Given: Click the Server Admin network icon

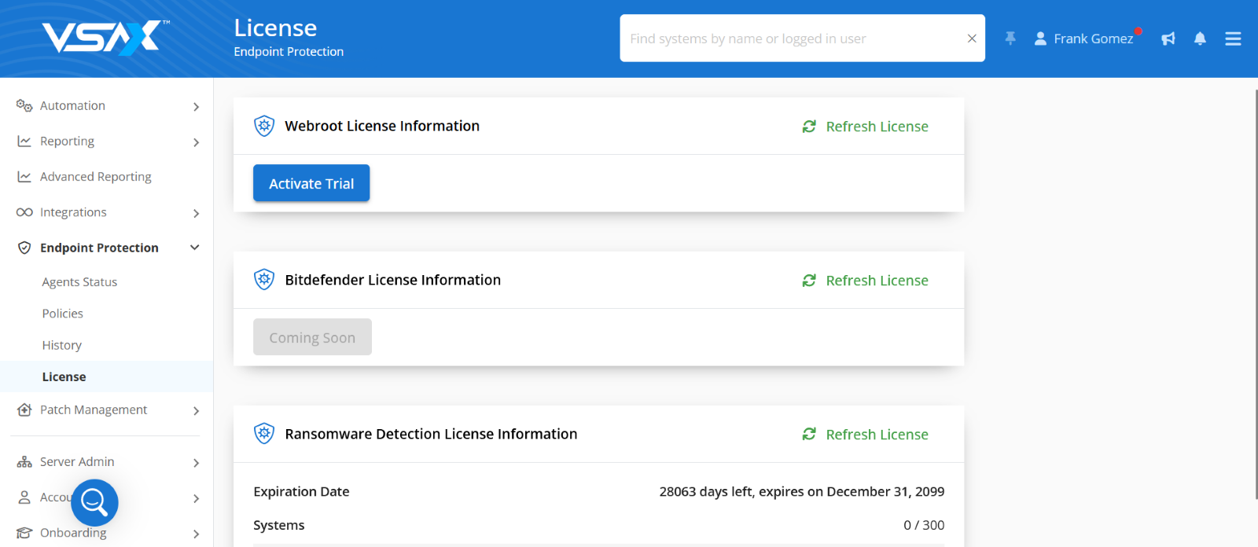Looking at the screenshot, I should coord(24,462).
